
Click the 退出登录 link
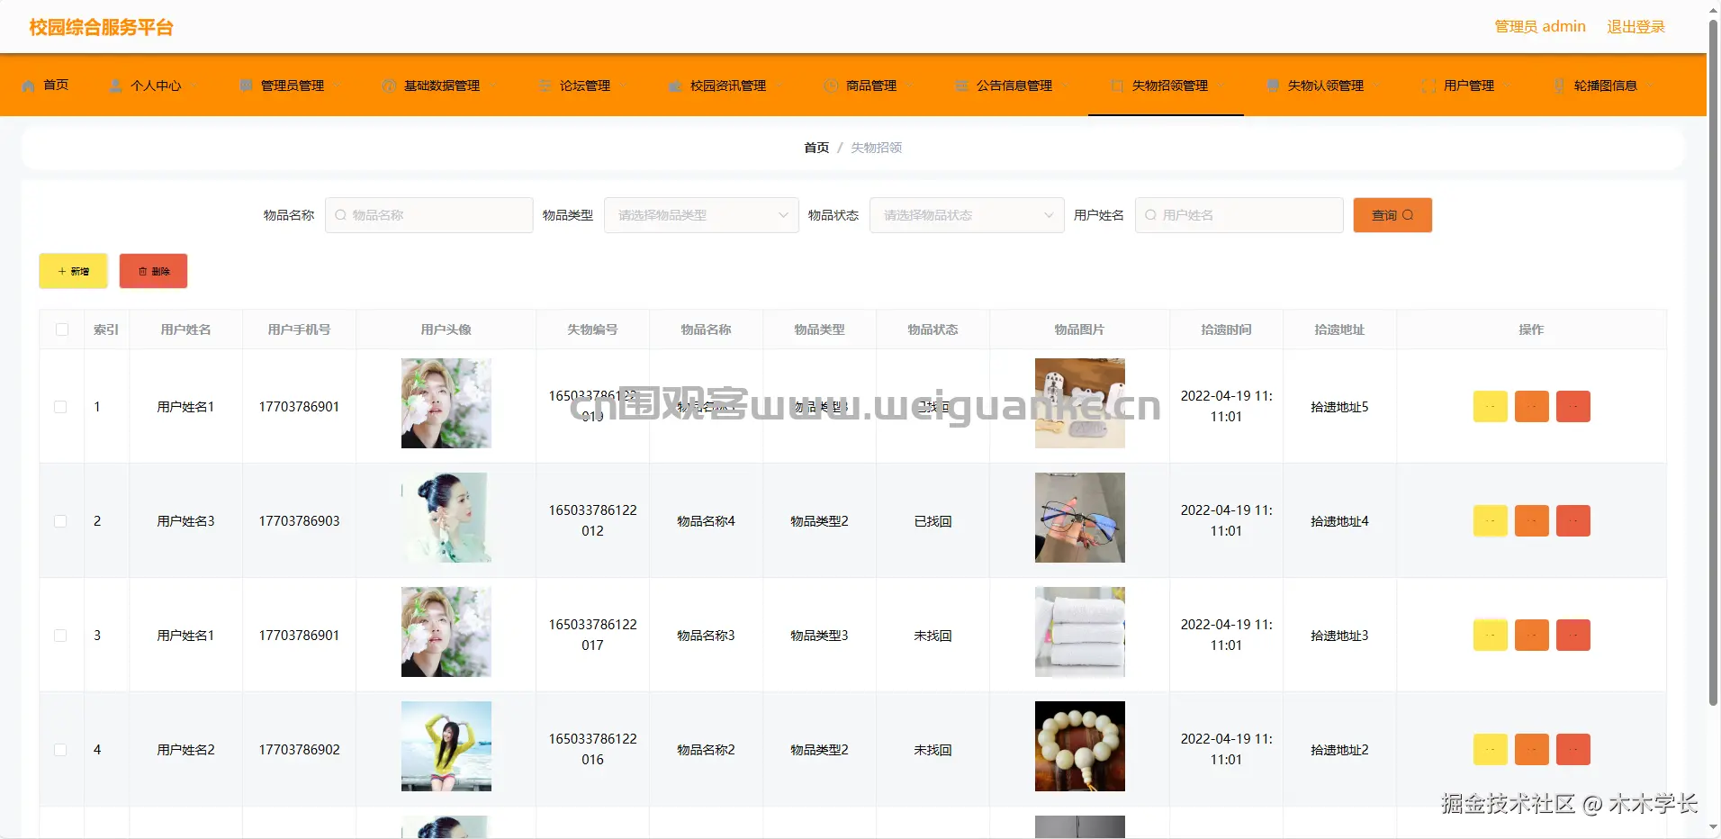point(1635,26)
